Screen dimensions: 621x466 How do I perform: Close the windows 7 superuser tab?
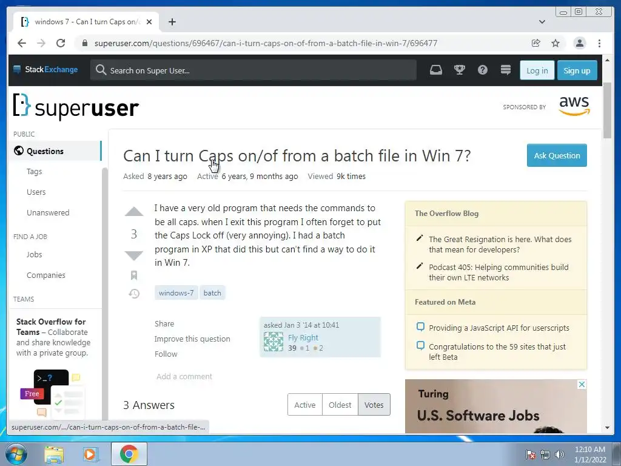(x=149, y=22)
